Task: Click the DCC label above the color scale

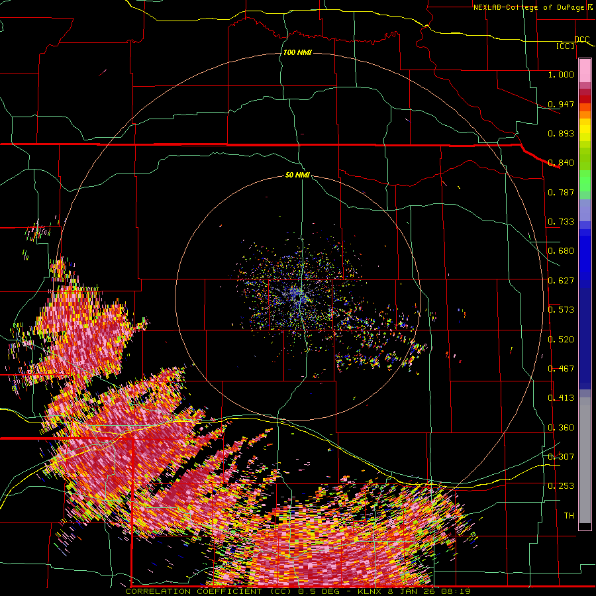Action: 581,40
